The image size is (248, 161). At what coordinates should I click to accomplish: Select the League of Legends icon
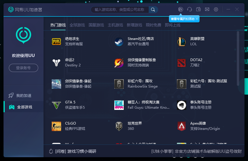pyautogui.click(x=182, y=42)
